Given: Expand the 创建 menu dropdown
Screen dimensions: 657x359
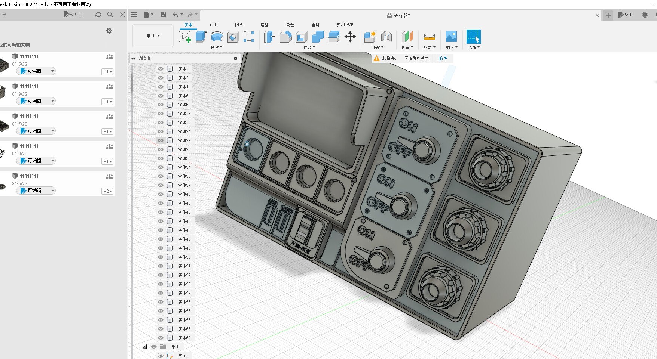Looking at the screenshot, I should (216, 47).
